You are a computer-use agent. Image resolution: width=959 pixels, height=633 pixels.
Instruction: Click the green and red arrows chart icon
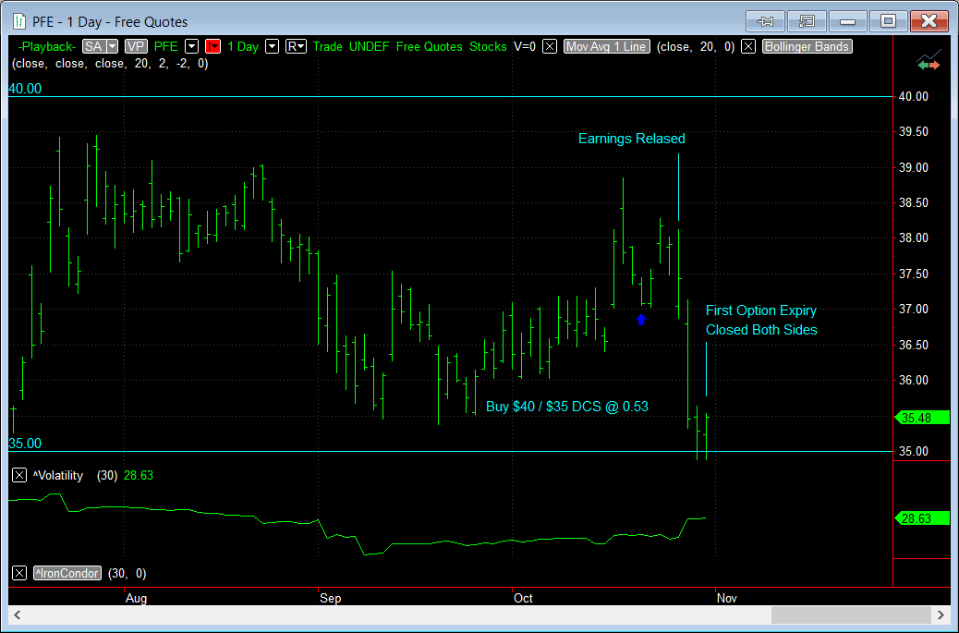point(929,60)
